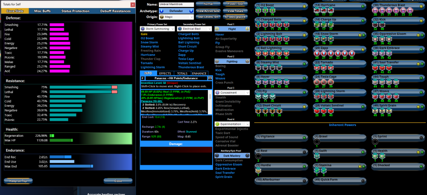This screenshot has width=427, height=195.
Task: Open Pool 4 Experimentation dropdown
Action: (x=232, y=124)
